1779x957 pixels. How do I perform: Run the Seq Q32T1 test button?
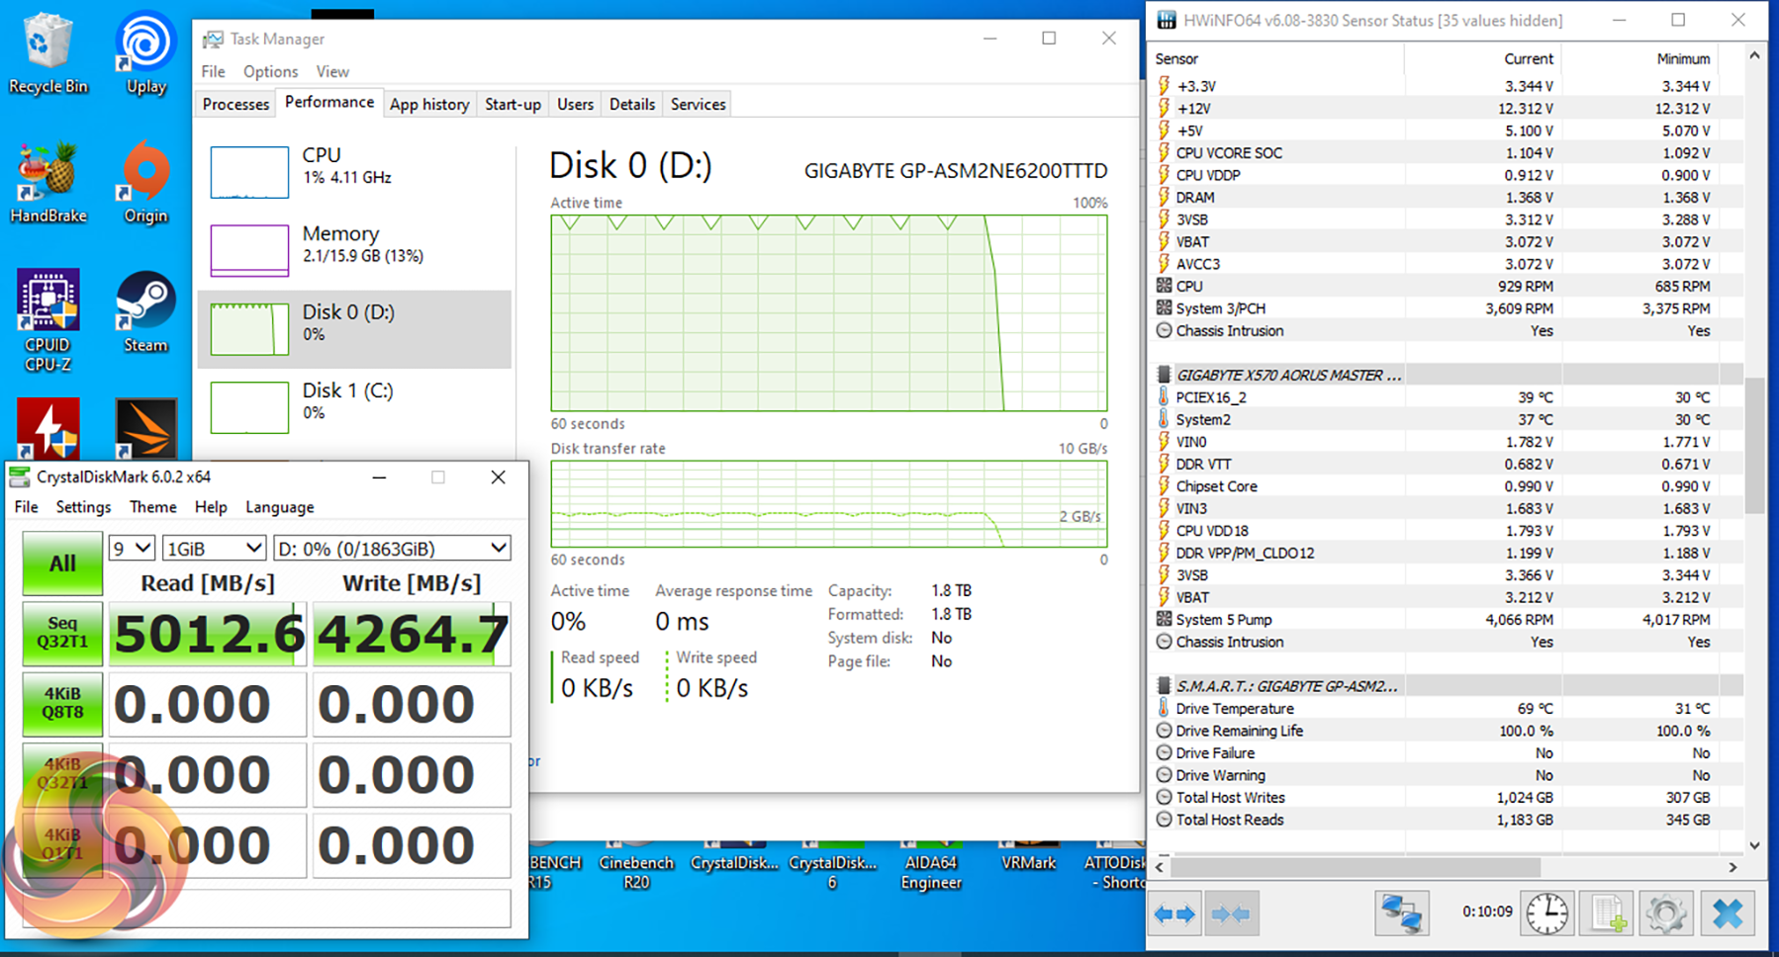coord(62,634)
